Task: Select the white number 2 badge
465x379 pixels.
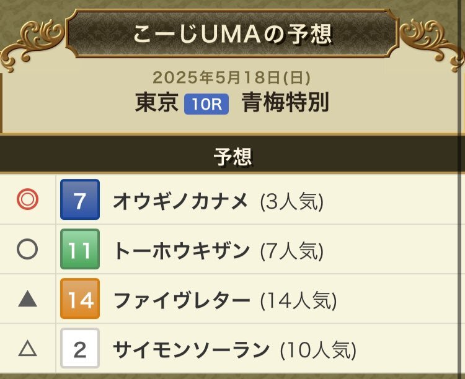Action: click(80, 348)
